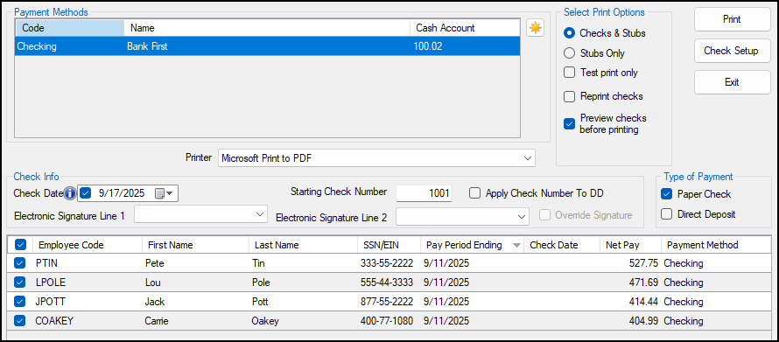
Task: Click the Check Date column header in grid
Action: pyautogui.click(x=562, y=245)
